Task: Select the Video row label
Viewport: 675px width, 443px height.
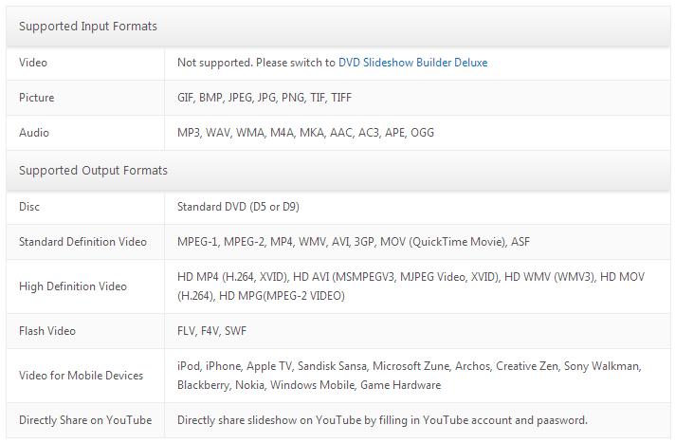Action: (33, 63)
